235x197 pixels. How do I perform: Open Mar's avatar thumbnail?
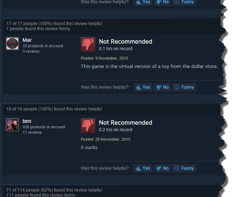(12, 44)
